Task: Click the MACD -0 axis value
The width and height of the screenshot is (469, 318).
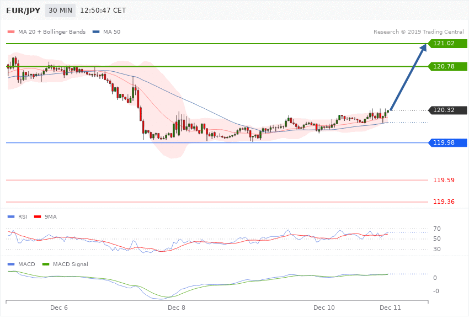Action: pos(436,291)
